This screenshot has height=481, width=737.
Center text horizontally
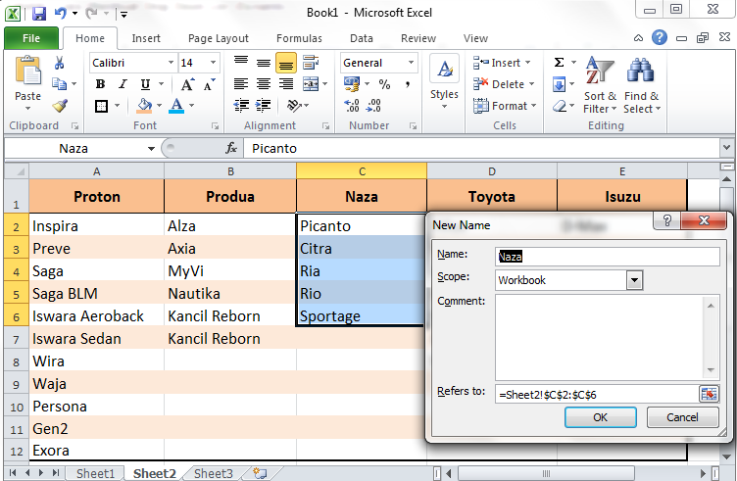pos(264,84)
